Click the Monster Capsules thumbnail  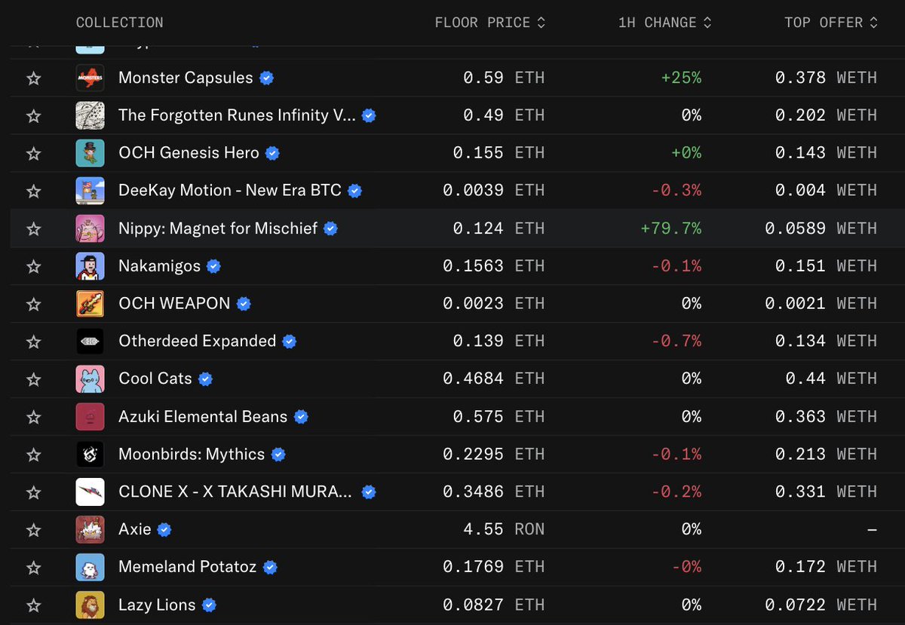click(x=90, y=78)
